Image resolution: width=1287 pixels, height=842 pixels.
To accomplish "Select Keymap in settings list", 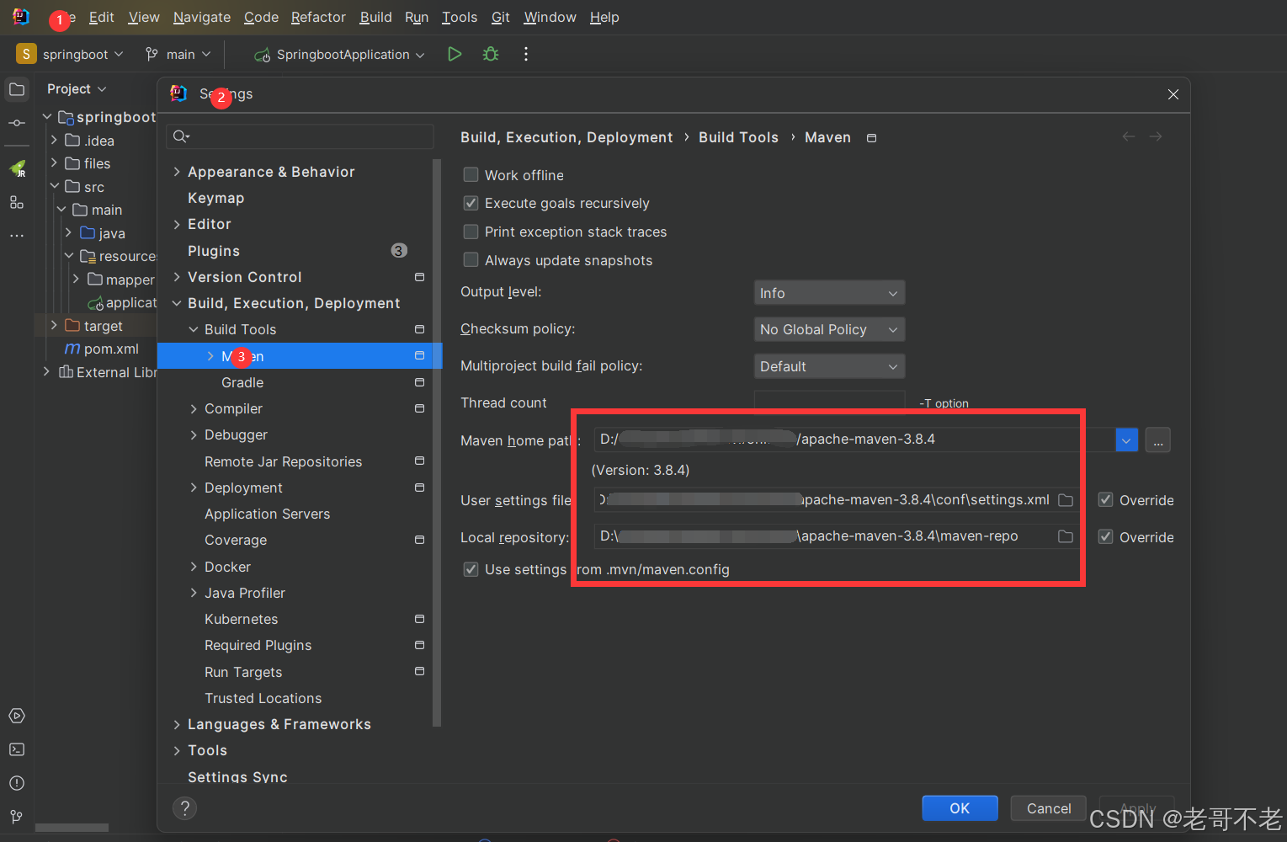I will (215, 198).
